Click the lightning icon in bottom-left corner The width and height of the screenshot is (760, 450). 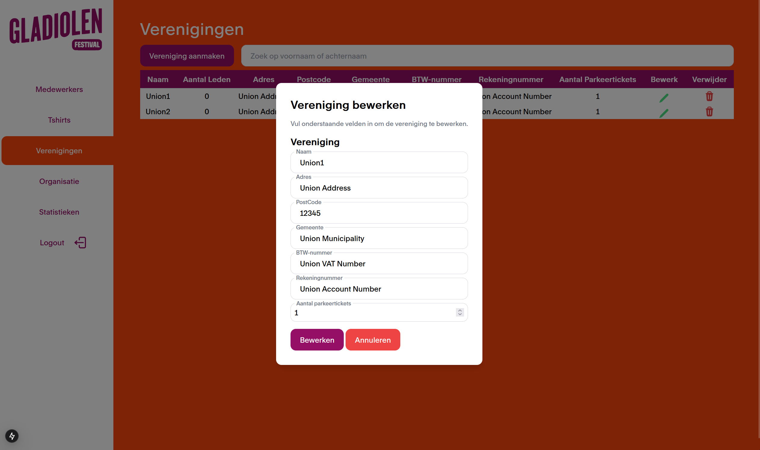[x=11, y=436]
